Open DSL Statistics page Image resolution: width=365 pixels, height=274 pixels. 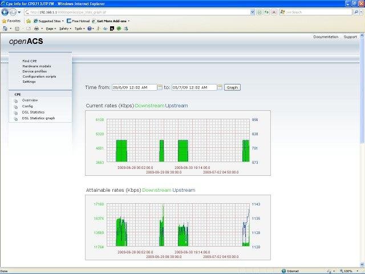pos(33,112)
